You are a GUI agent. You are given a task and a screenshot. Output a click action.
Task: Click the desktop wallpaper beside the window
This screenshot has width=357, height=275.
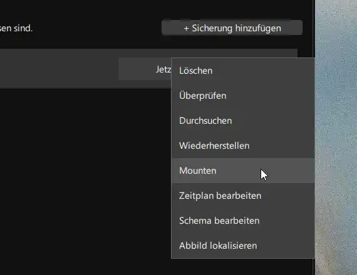[x=336, y=137]
